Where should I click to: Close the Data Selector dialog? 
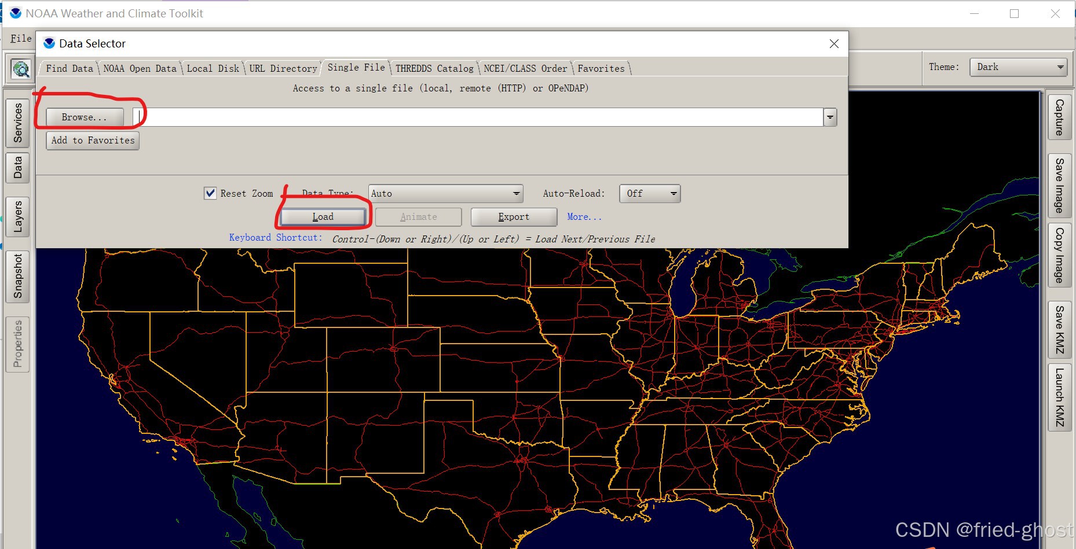[x=834, y=43]
